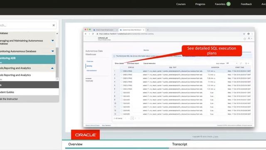The width and height of the screenshot is (266, 150).
Task: Tick checkbox for row 10 QUEUED
Action: click(x=121, y=103)
